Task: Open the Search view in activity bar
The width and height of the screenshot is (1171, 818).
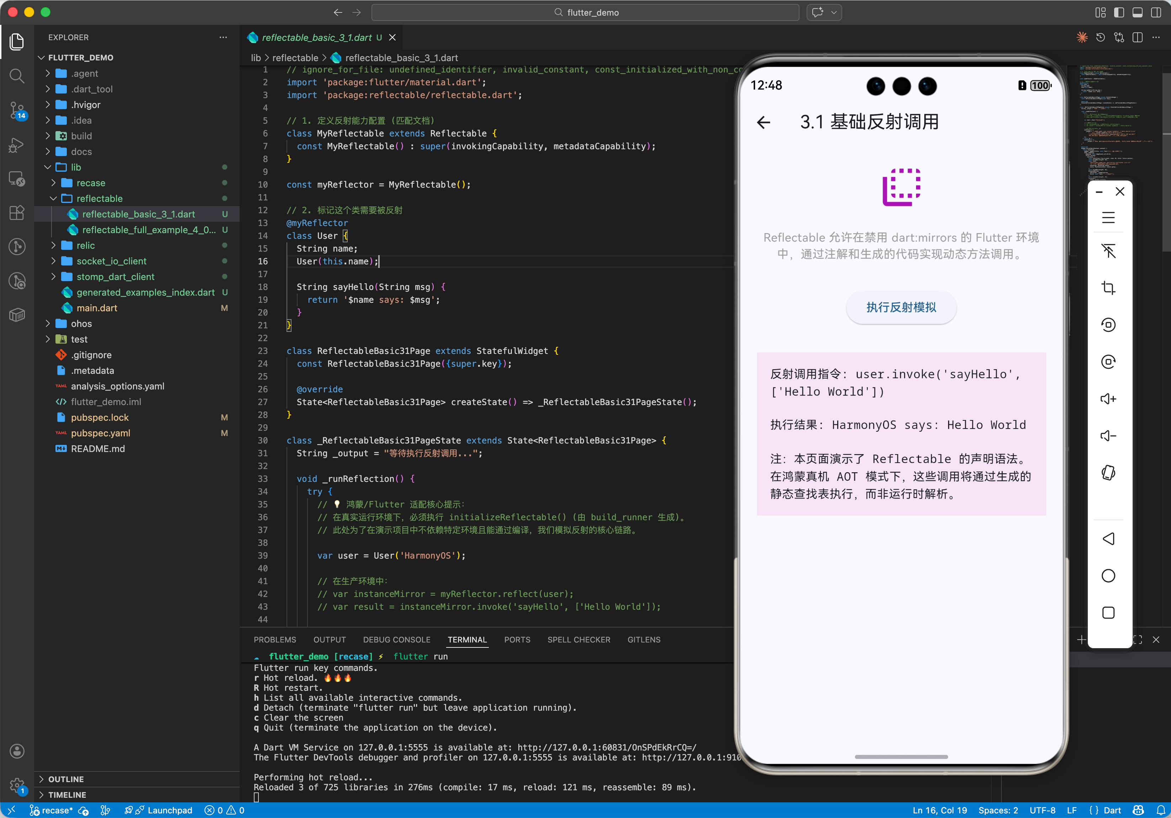Action: click(x=17, y=76)
